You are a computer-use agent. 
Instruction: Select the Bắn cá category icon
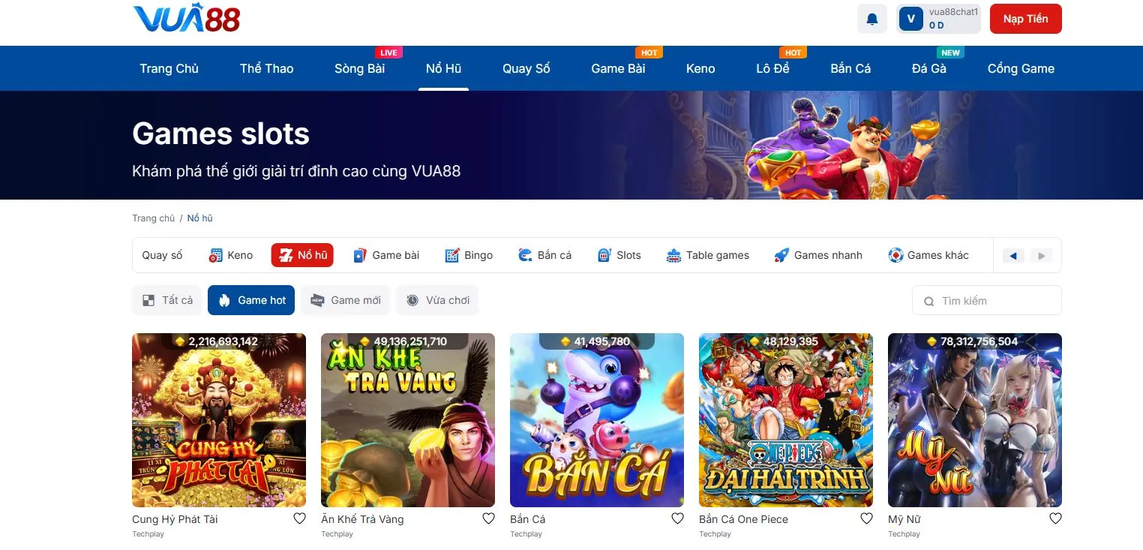pyautogui.click(x=526, y=255)
